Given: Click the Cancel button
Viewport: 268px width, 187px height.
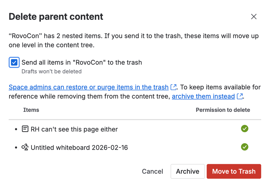Looking at the screenshot, I should pyautogui.click(x=152, y=171).
